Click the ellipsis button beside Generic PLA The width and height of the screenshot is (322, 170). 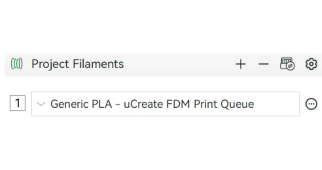[311, 104]
